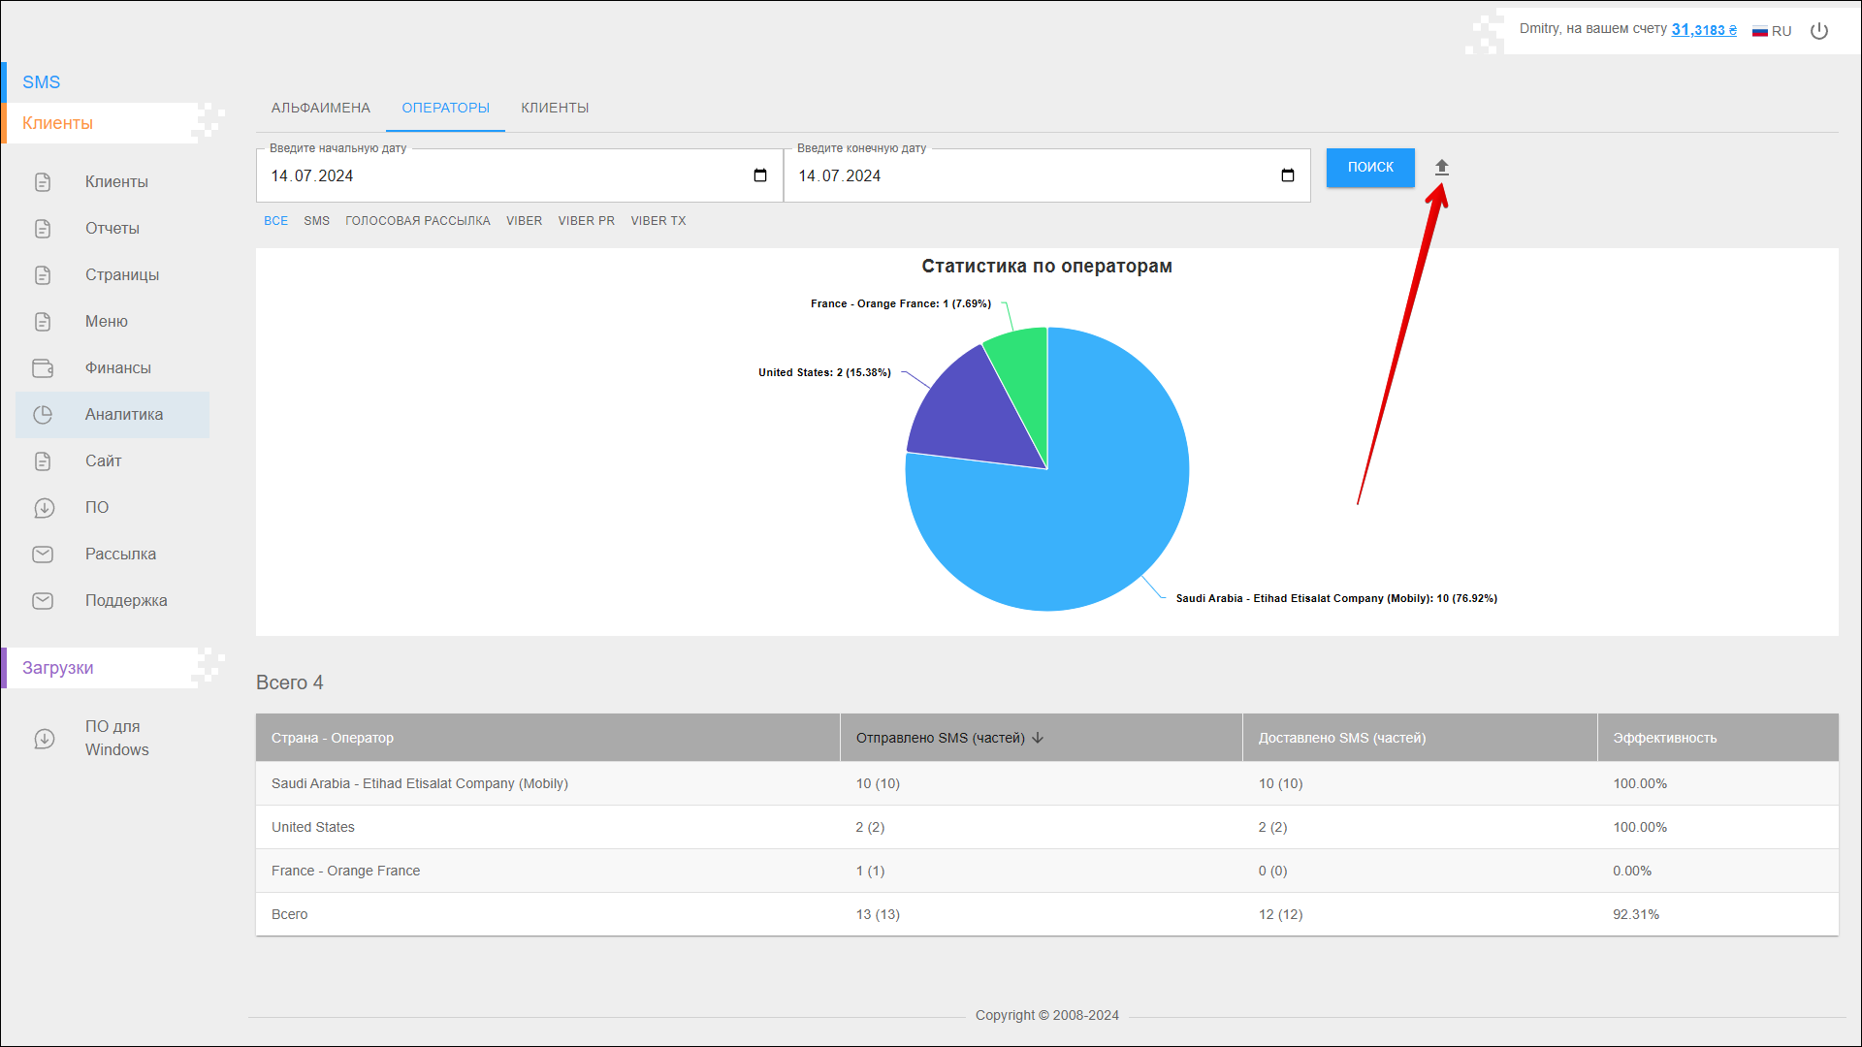
Task: Open end date calendar picker icon
Action: tap(1287, 175)
